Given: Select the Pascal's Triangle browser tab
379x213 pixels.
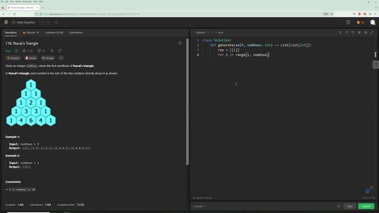Looking at the screenshot, I should pyautogui.click(x=23, y=8).
